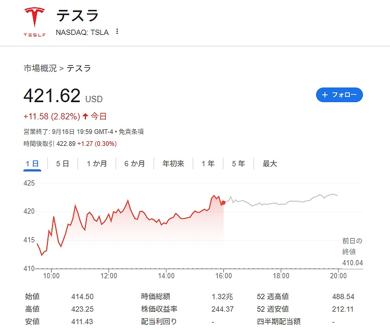This screenshot has height=334, width=390.
Task: Switch to the 1年 chart tab
Action: pyautogui.click(x=208, y=164)
